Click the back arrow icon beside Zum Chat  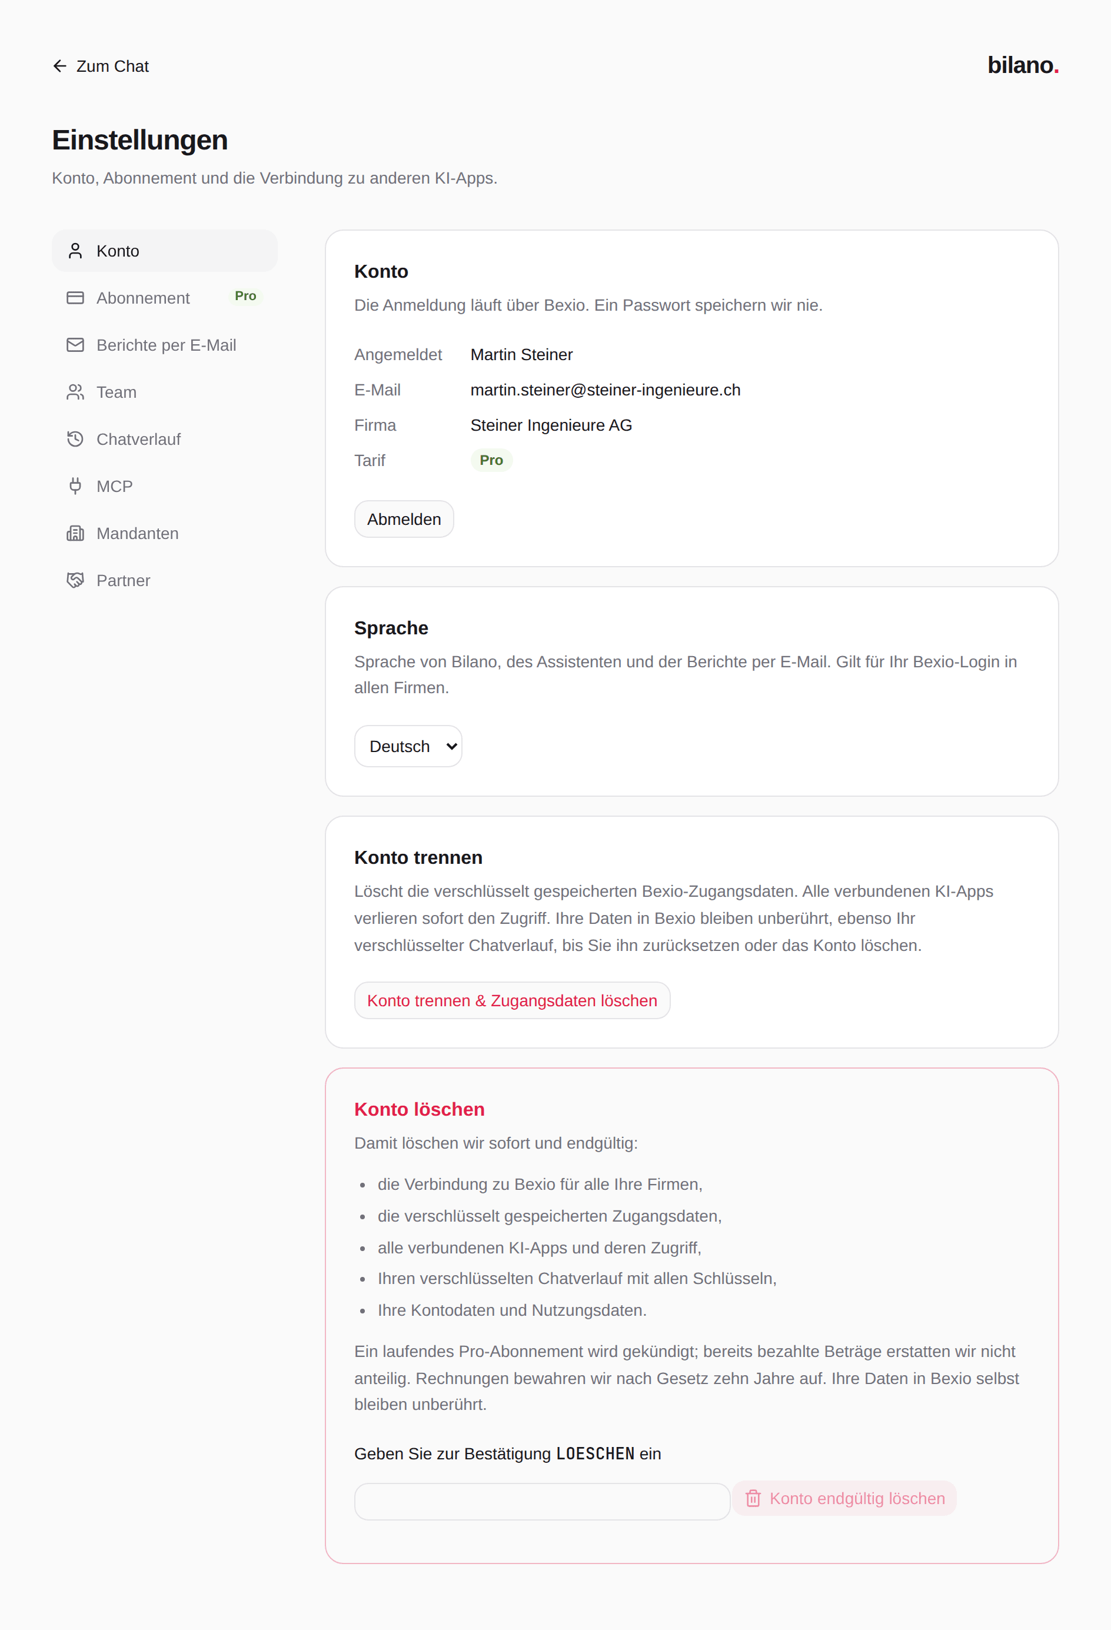pyautogui.click(x=59, y=66)
